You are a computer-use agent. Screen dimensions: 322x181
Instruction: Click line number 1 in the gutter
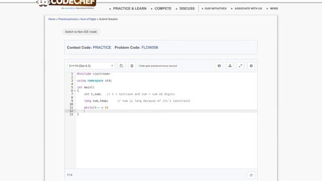click(x=72, y=74)
